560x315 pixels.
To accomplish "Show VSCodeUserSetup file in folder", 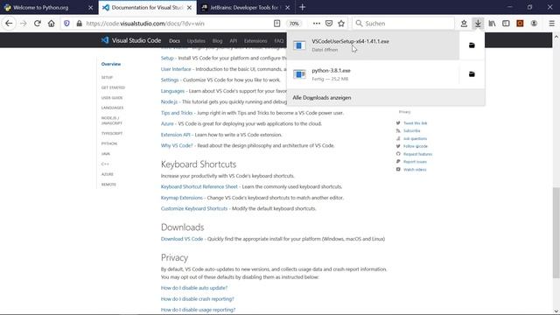I will pyautogui.click(x=472, y=45).
